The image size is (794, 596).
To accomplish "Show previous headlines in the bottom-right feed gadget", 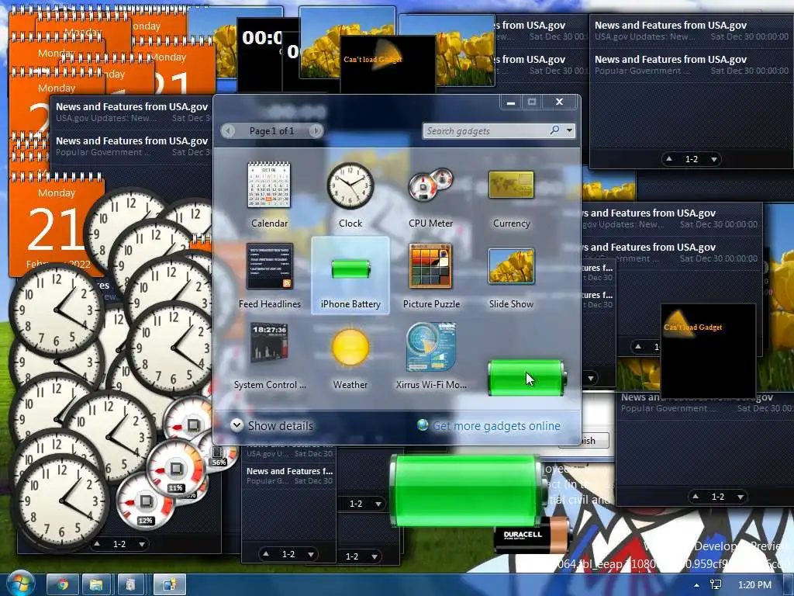I will (696, 497).
